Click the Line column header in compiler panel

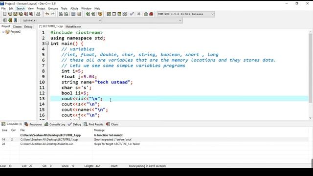point(4,130)
